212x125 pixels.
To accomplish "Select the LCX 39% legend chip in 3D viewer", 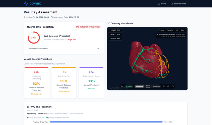I will tap(115, 35).
